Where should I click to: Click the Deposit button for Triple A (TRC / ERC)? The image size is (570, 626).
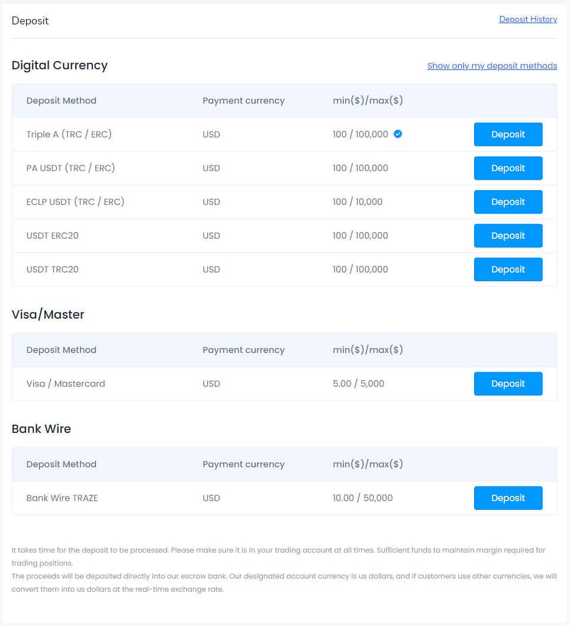pos(508,134)
